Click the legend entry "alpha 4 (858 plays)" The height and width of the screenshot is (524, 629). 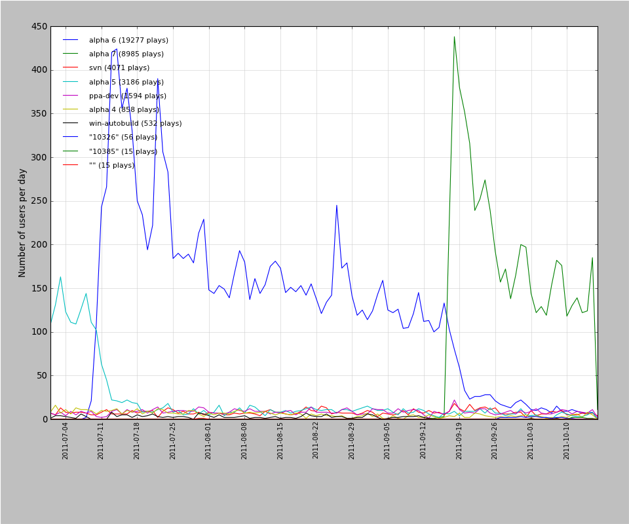tap(124, 109)
